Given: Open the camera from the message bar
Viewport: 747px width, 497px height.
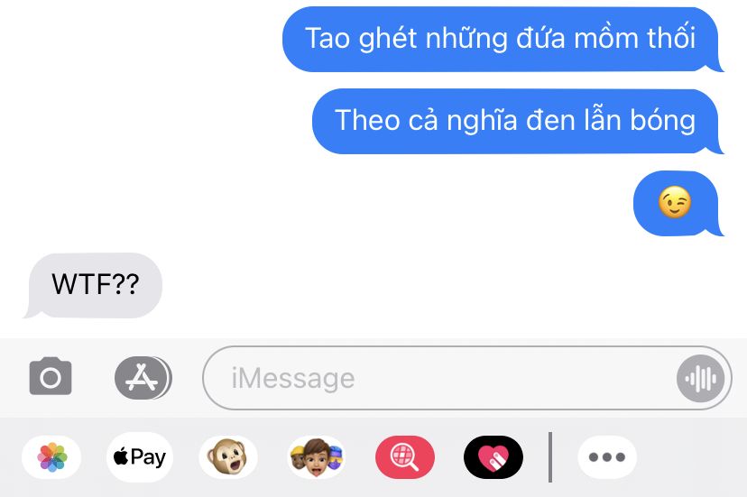Looking at the screenshot, I should pos(51,376).
